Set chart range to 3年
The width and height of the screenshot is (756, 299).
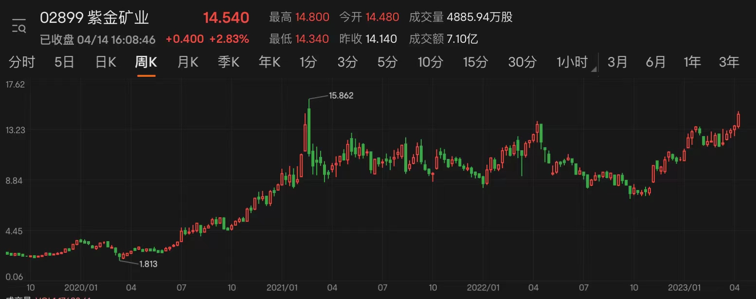coord(729,62)
